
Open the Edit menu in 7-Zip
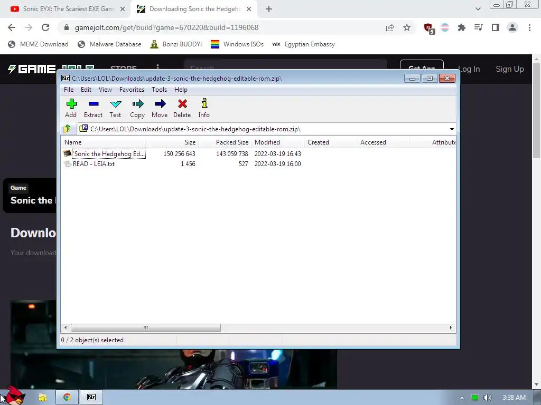[86, 90]
